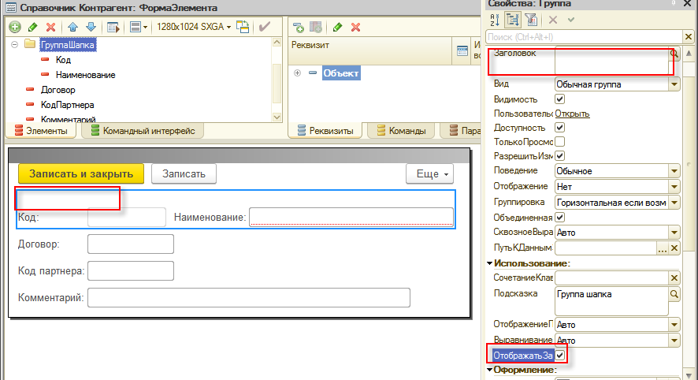Click the Открыть link in properties
This screenshot has height=380, width=698.
point(572,114)
